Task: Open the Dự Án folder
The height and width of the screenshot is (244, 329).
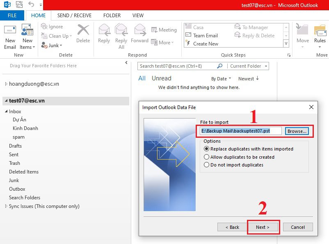Action: click(19, 120)
